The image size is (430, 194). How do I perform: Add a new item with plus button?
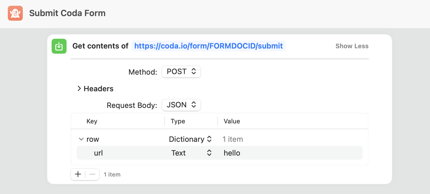coord(78,174)
